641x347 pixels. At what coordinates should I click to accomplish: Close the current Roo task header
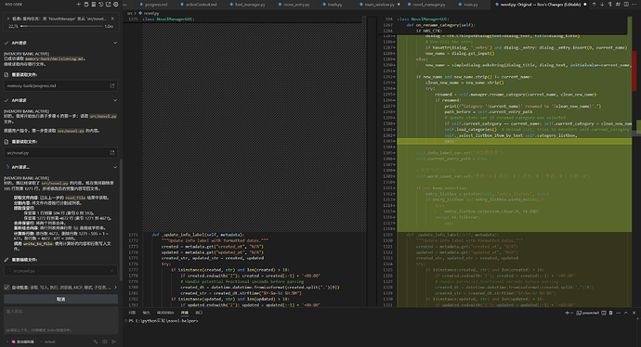click(112, 19)
